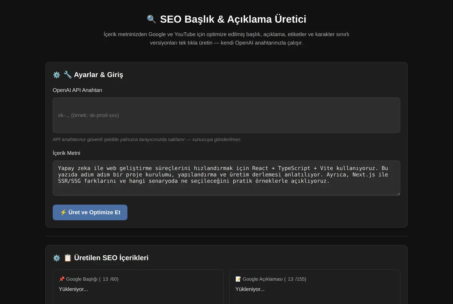
Task: Click the resize handle of the content textarea
Action: pyautogui.click(x=398, y=193)
